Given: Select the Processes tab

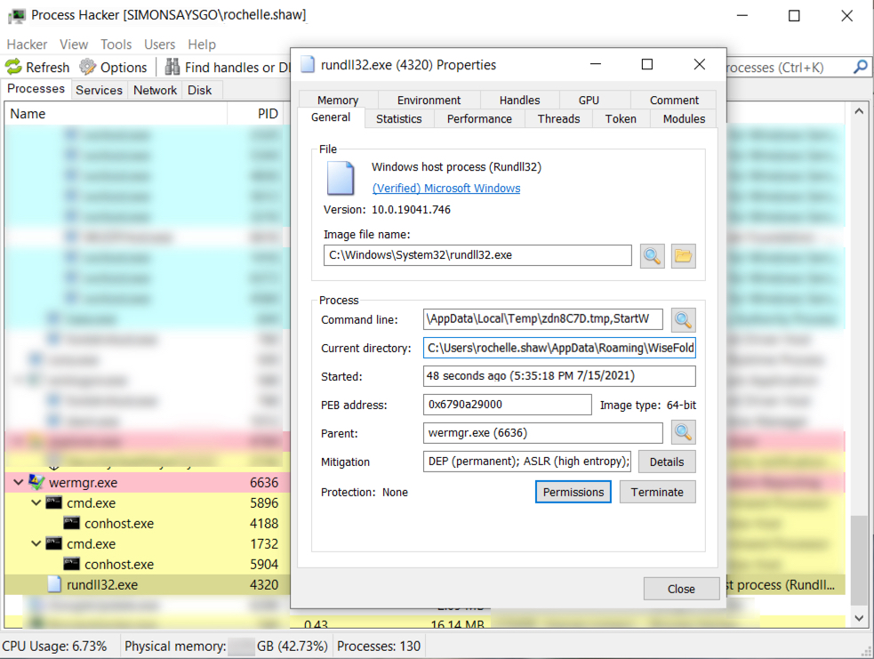Looking at the screenshot, I should (x=36, y=89).
